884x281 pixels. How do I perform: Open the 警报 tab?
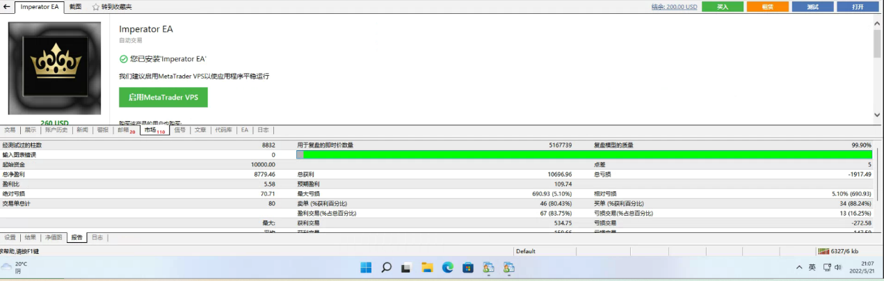click(x=103, y=129)
